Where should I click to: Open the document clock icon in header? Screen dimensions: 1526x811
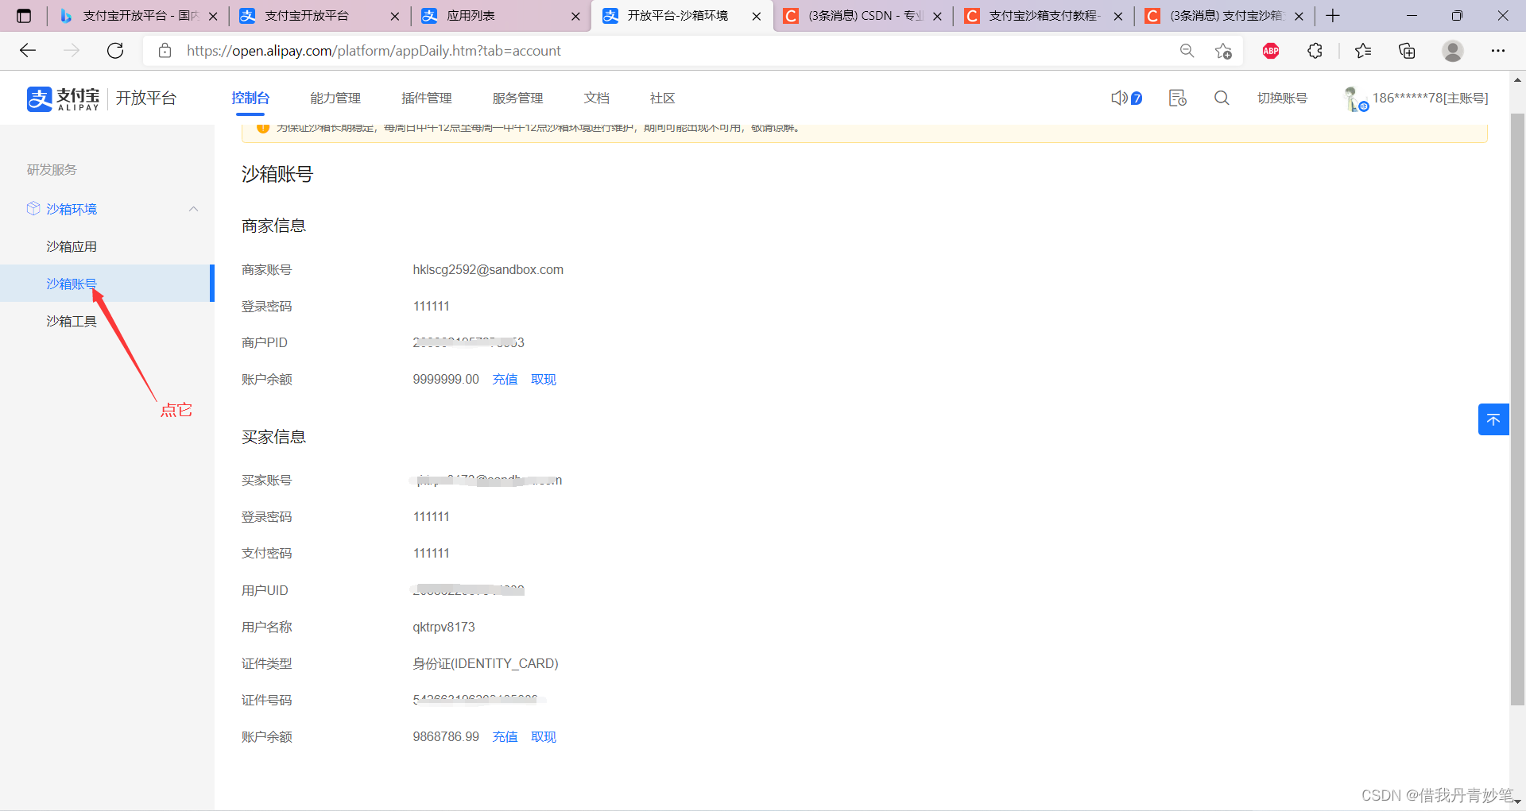[x=1177, y=98]
